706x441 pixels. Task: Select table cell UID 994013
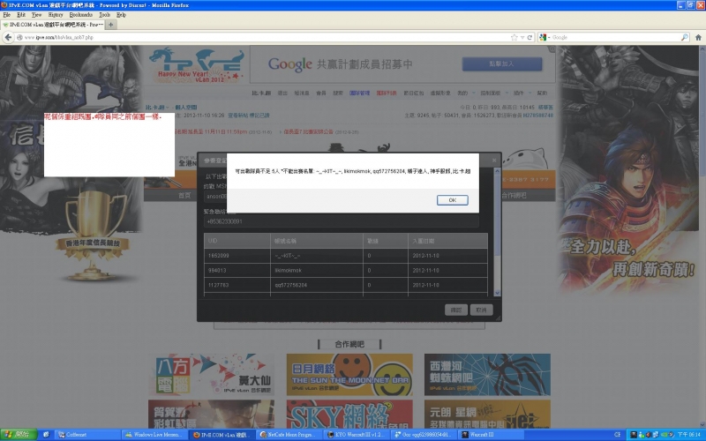[x=237, y=271]
